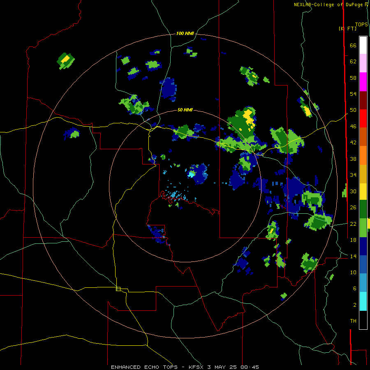370x370 pixels.
Task: Click legend value 10
Action: click(x=353, y=272)
